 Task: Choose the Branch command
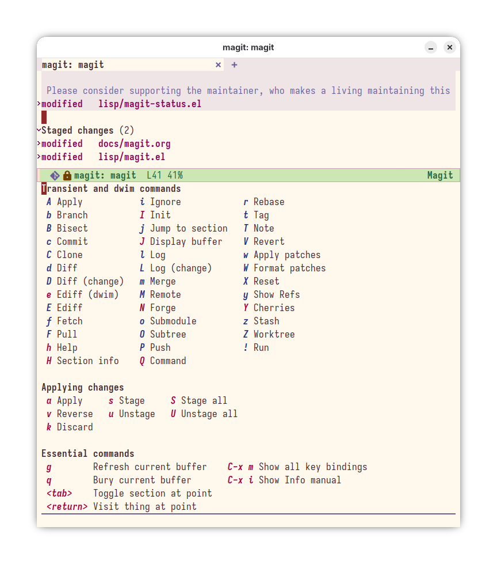pyautogui.click(x=67, y=215)
